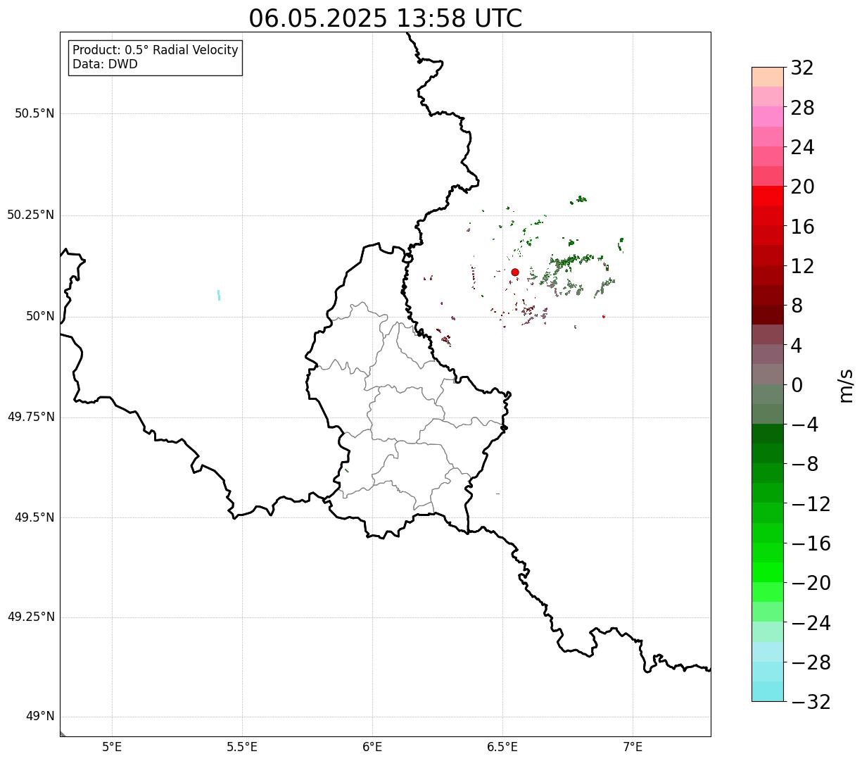
Task: Pick the peach swatch at top of colorbar
Action: [x=768, y=77]
